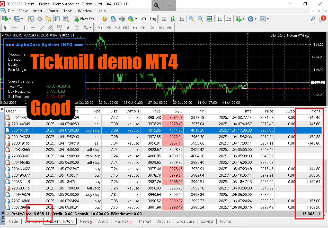Select the trendline tool
Screen dimensions: 328x228
click(x=42, y=28)
